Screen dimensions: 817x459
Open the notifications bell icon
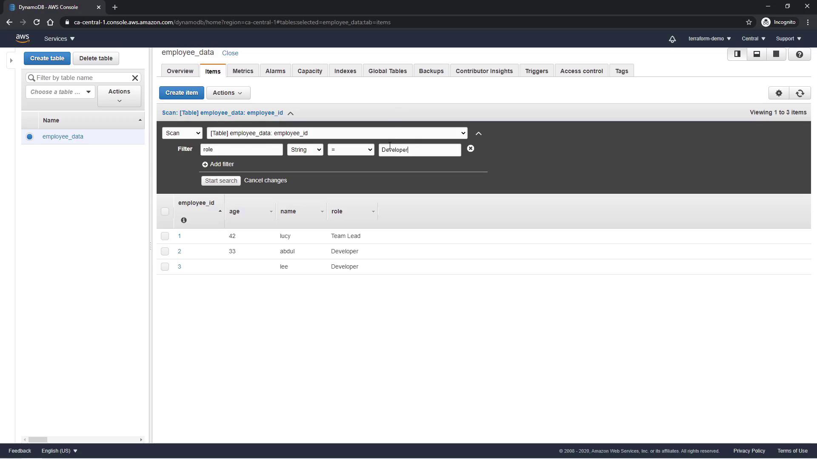point(672,39)
